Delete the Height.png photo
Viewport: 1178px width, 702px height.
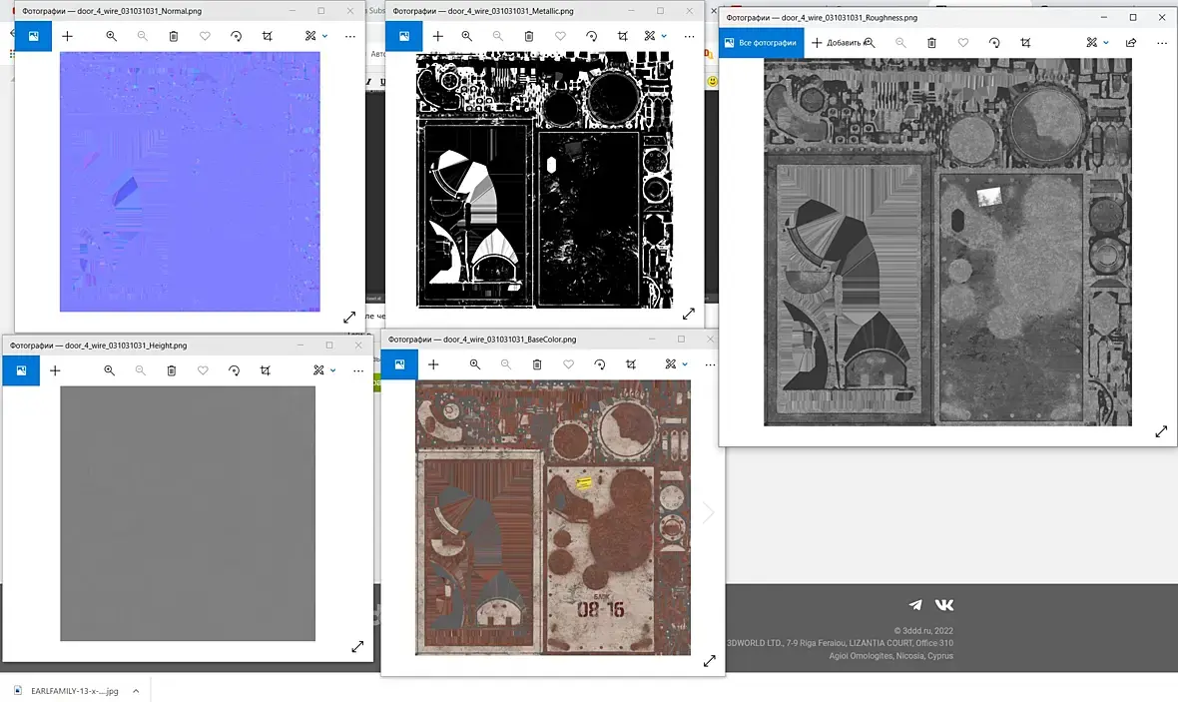(172, 370)
